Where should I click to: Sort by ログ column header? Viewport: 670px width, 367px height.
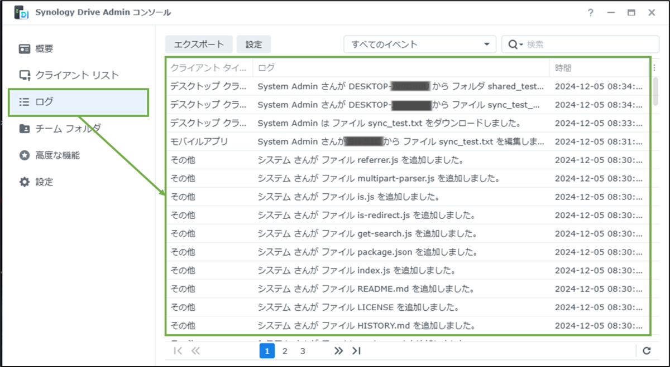(x=401, y=68)
